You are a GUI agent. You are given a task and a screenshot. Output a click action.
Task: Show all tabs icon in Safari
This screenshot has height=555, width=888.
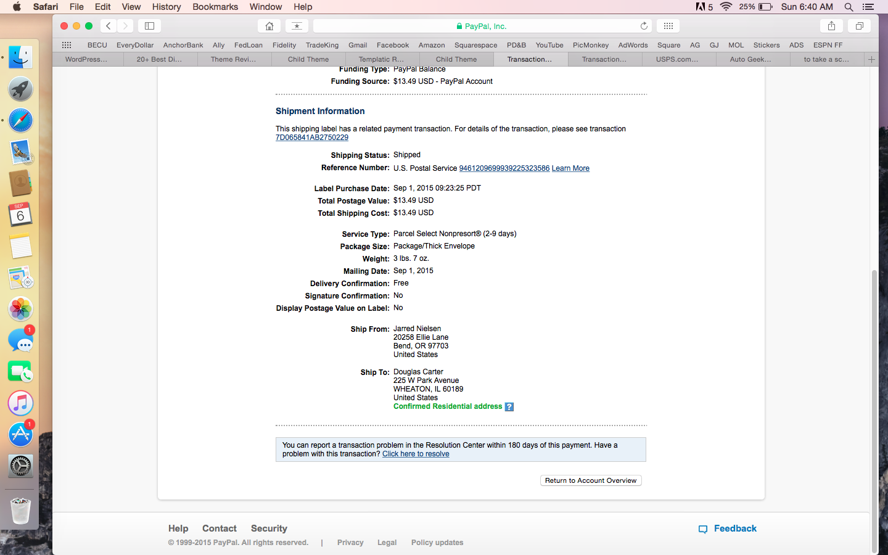pos(859,26)
